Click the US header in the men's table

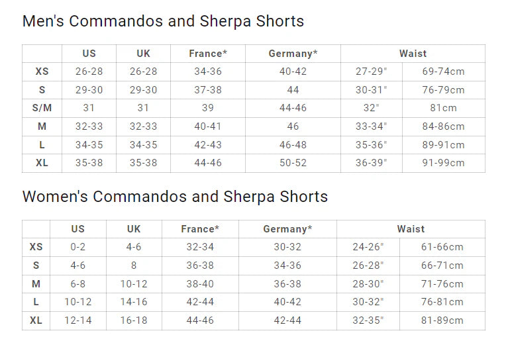point(89,54)
